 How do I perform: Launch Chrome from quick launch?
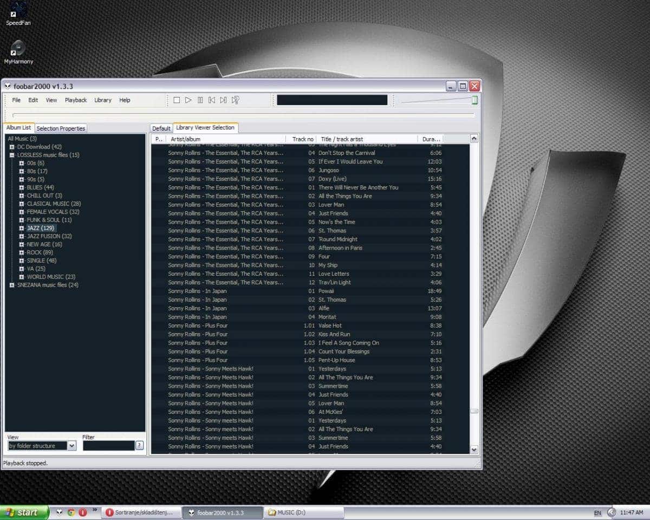[71, 512]
